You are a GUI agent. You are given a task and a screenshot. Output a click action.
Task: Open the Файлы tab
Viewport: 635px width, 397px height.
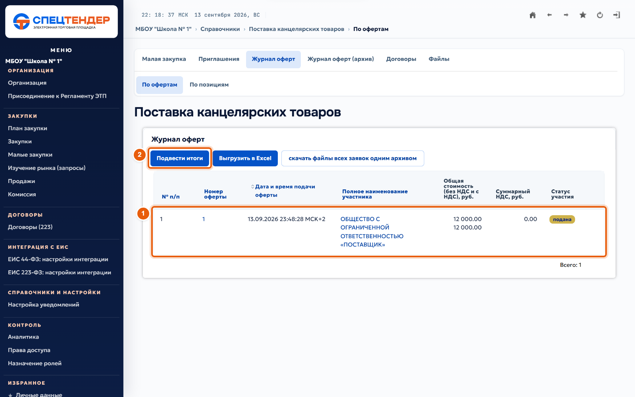pos(439,59)
